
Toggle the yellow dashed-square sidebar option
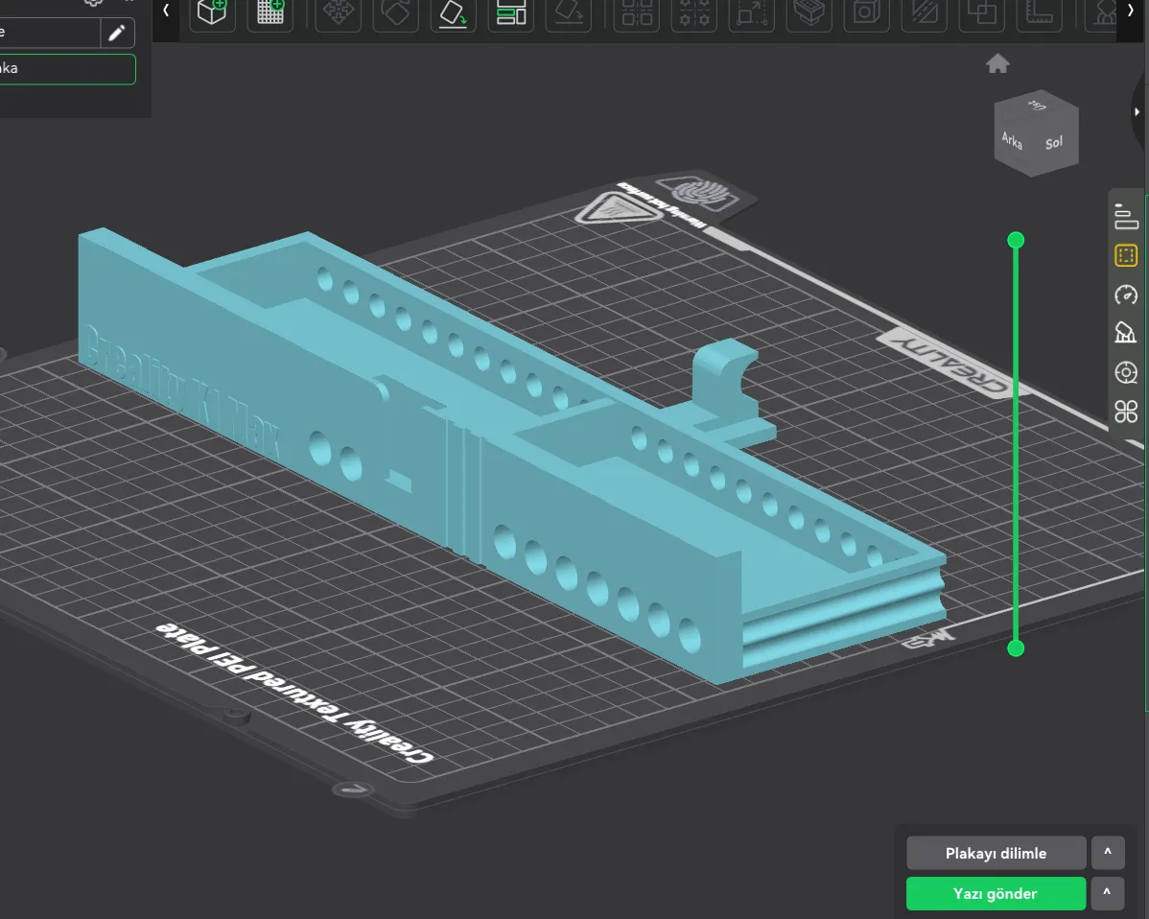pos(1126,255)
